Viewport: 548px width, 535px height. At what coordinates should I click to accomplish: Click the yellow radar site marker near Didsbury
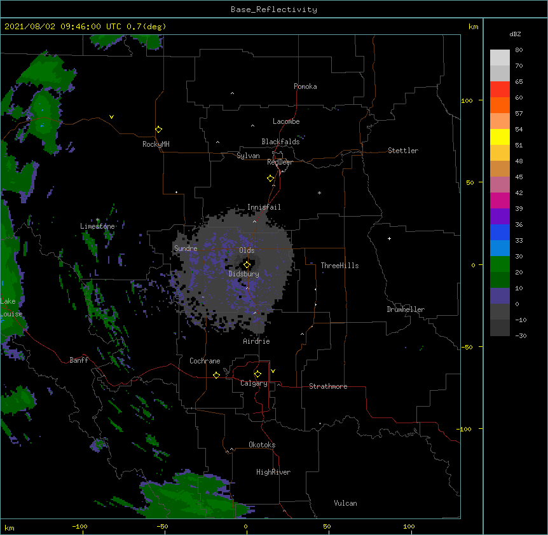point(247,265)
